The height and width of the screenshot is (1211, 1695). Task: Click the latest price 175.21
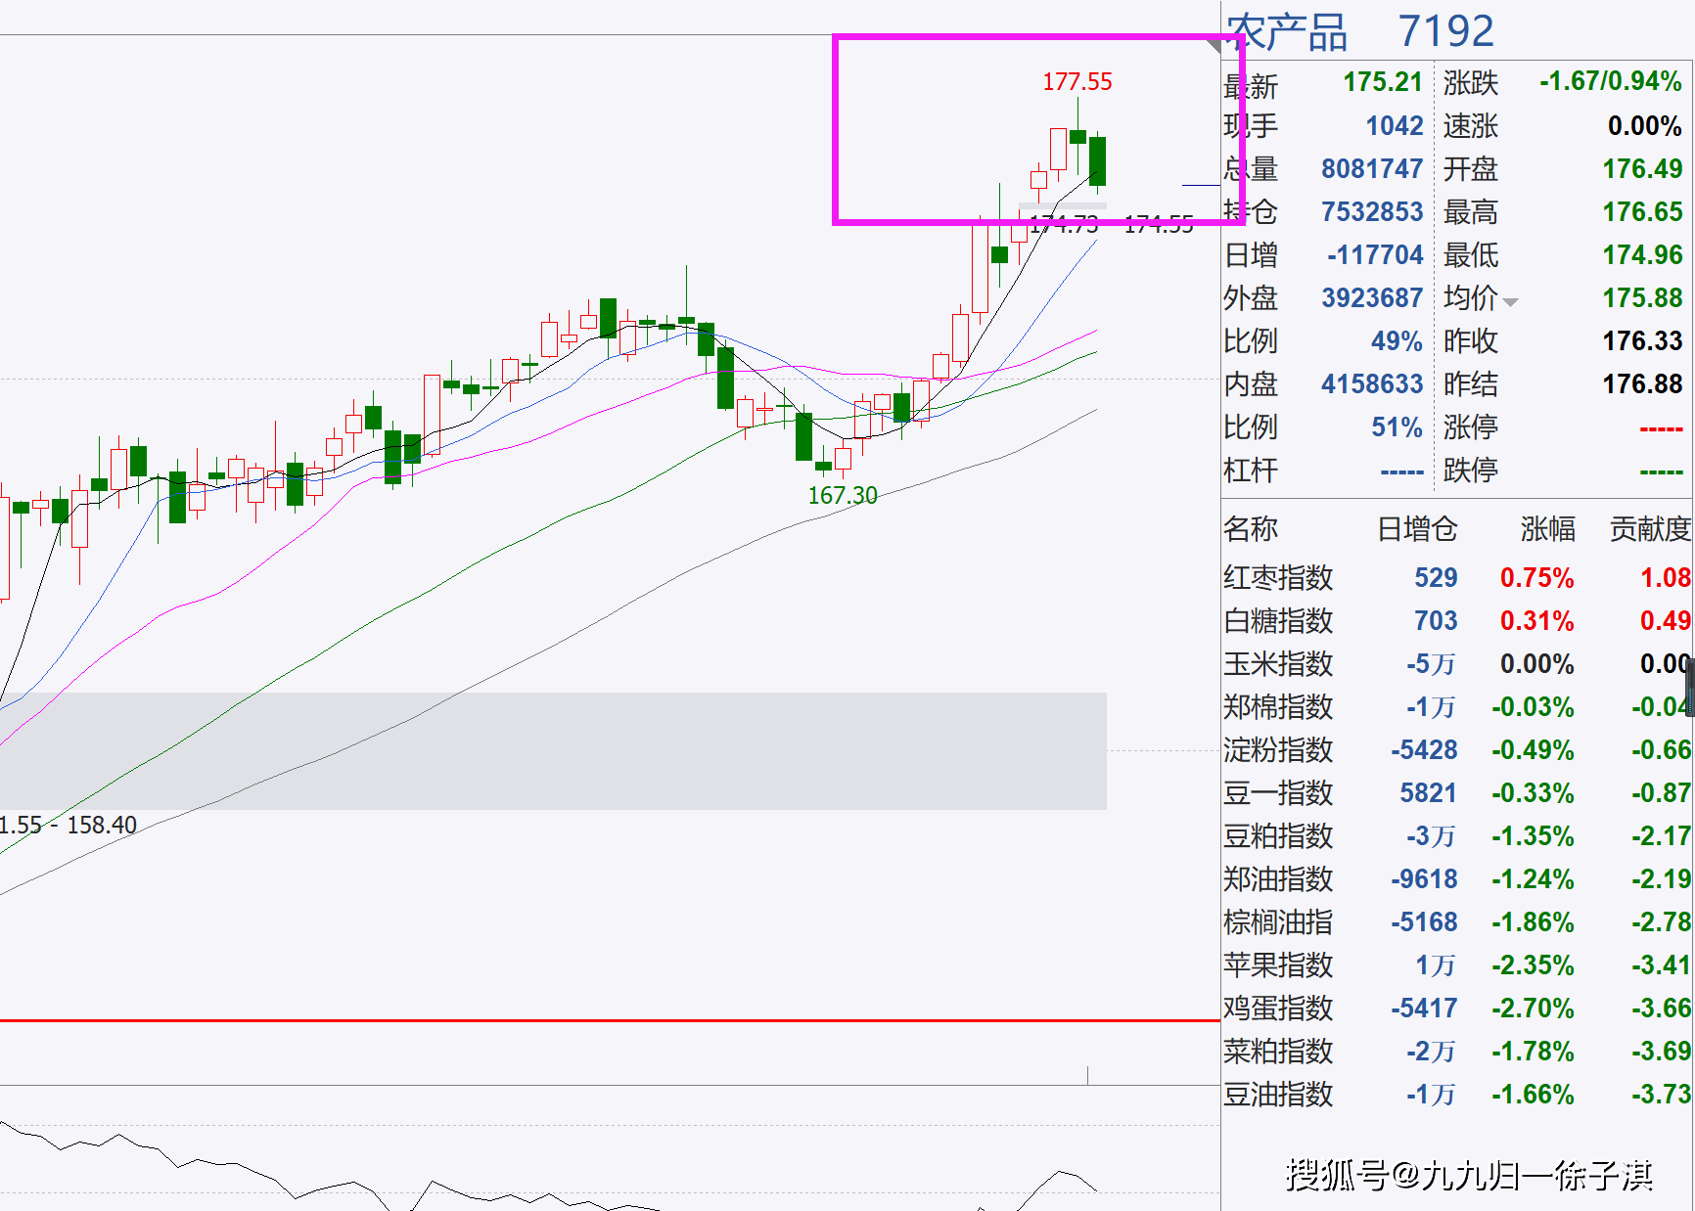(1383, 82)
